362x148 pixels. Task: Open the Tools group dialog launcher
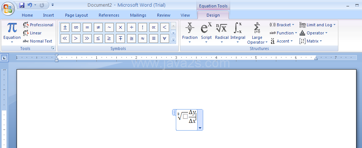click(52, 48)
